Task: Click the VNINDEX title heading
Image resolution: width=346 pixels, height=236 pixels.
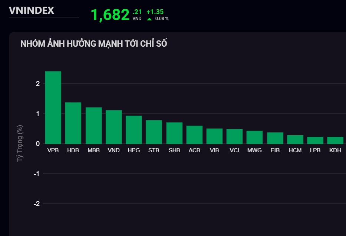Action: 31,10
